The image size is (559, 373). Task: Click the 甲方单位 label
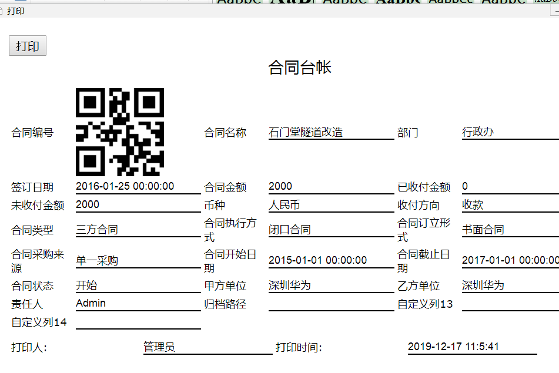pyautogui.click(x=225, y=285)
